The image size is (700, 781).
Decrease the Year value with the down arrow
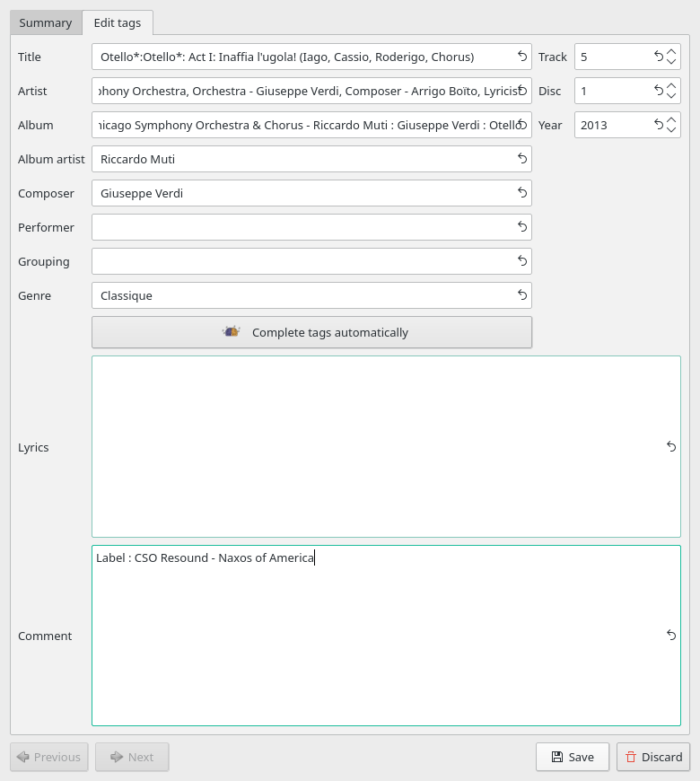tap(671, 131)
